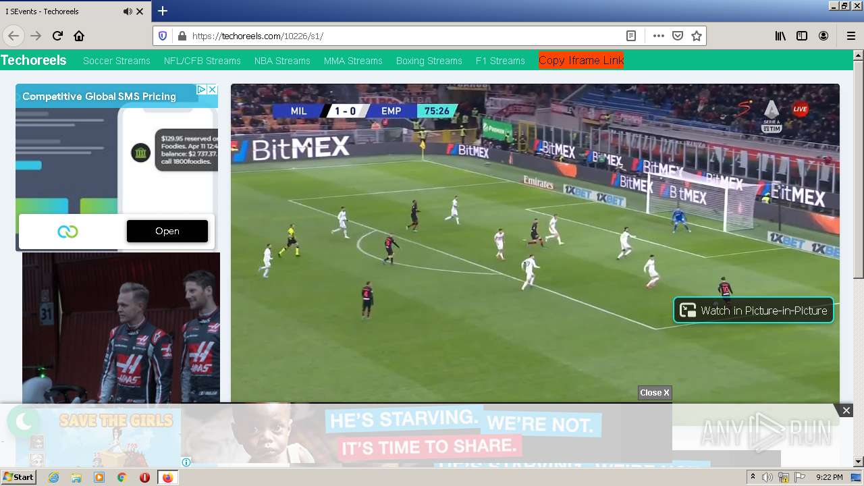Go back to the previous page
This screenshot has height=486, width=864.
[x=13, y=36]
